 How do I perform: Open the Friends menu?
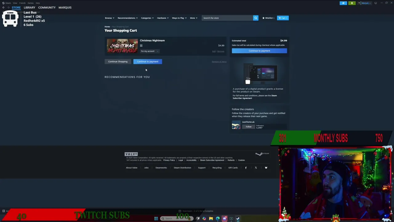22,3
